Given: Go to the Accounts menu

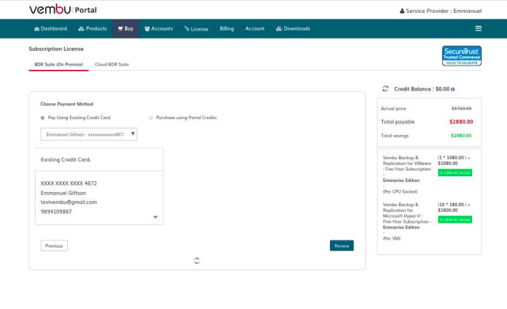Looking at the screenshot, I should point(159,29).
